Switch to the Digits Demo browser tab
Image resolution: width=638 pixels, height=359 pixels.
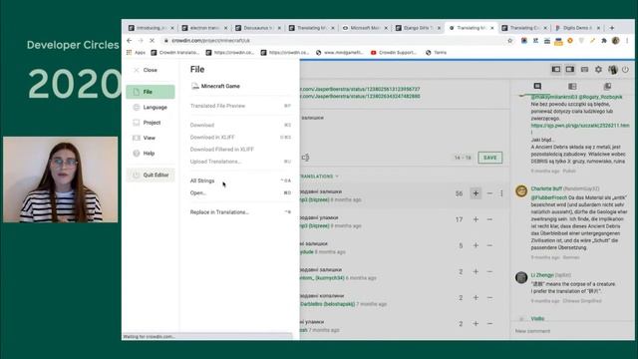(578, 28)
